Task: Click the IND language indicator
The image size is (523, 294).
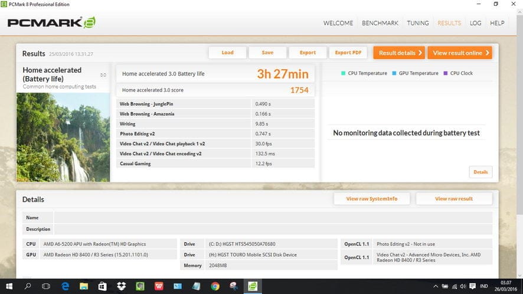Action: (x=483, y=286)
